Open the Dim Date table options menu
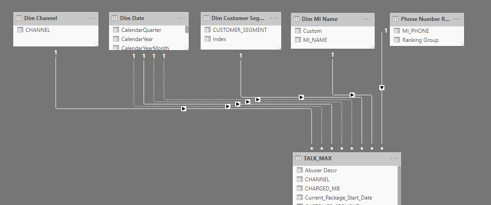 click(x=181, y=18)
